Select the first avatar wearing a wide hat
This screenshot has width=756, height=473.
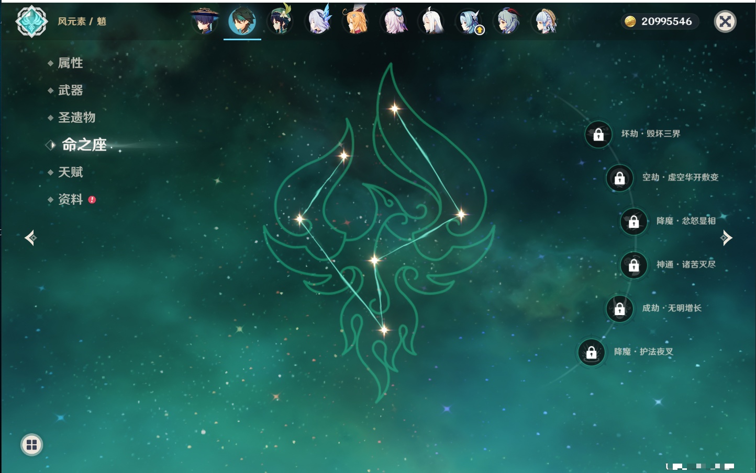(204, 21)
